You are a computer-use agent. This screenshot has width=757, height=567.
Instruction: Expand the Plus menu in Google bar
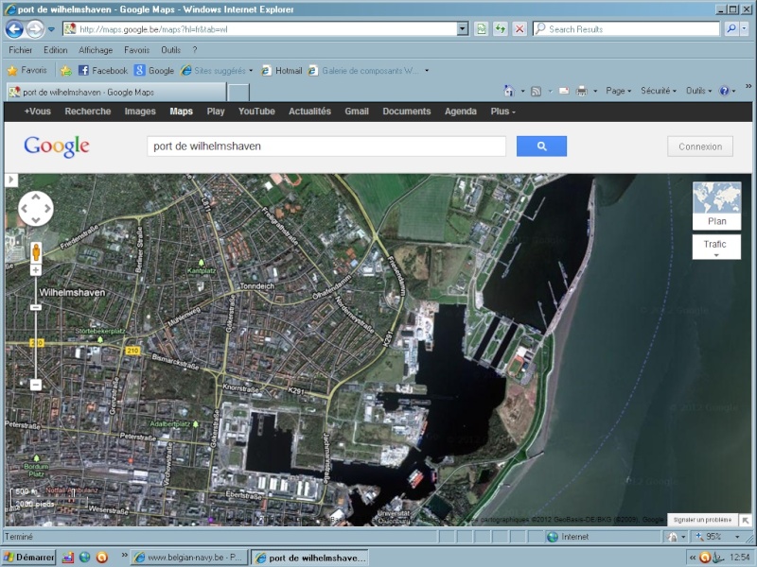coord(503,112)
